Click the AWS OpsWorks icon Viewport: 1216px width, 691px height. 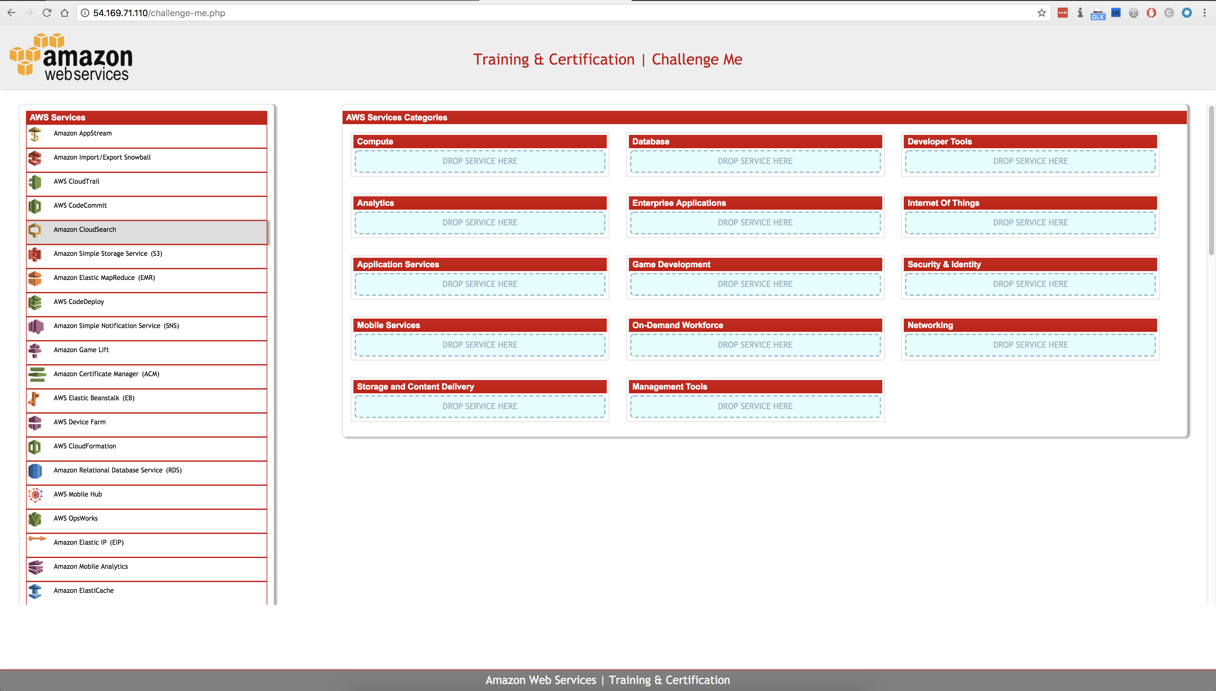coord(35,519)
